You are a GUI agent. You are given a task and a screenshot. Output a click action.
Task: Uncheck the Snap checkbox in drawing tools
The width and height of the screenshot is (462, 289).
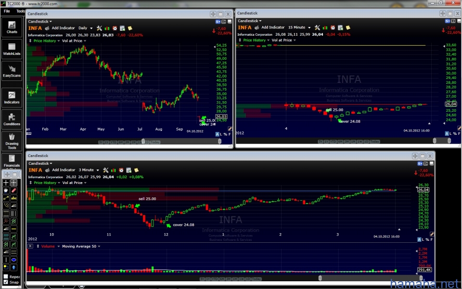[x=6, y=282]
